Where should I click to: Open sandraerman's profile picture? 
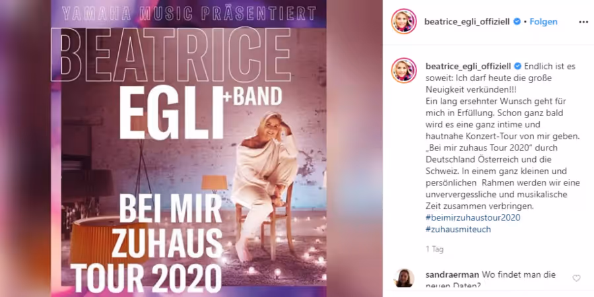pos(405,278)
